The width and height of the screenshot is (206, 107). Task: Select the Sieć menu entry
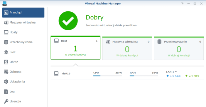click(13, 52)
